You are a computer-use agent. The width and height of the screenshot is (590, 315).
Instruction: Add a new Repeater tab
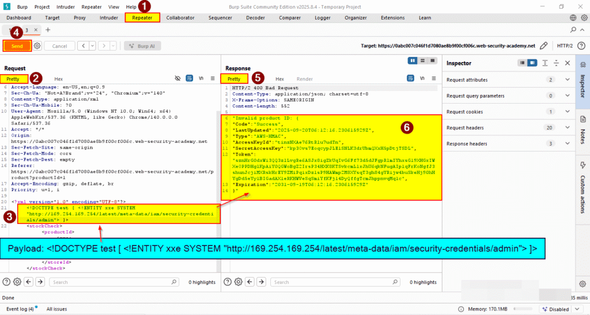tap(48, 30)
